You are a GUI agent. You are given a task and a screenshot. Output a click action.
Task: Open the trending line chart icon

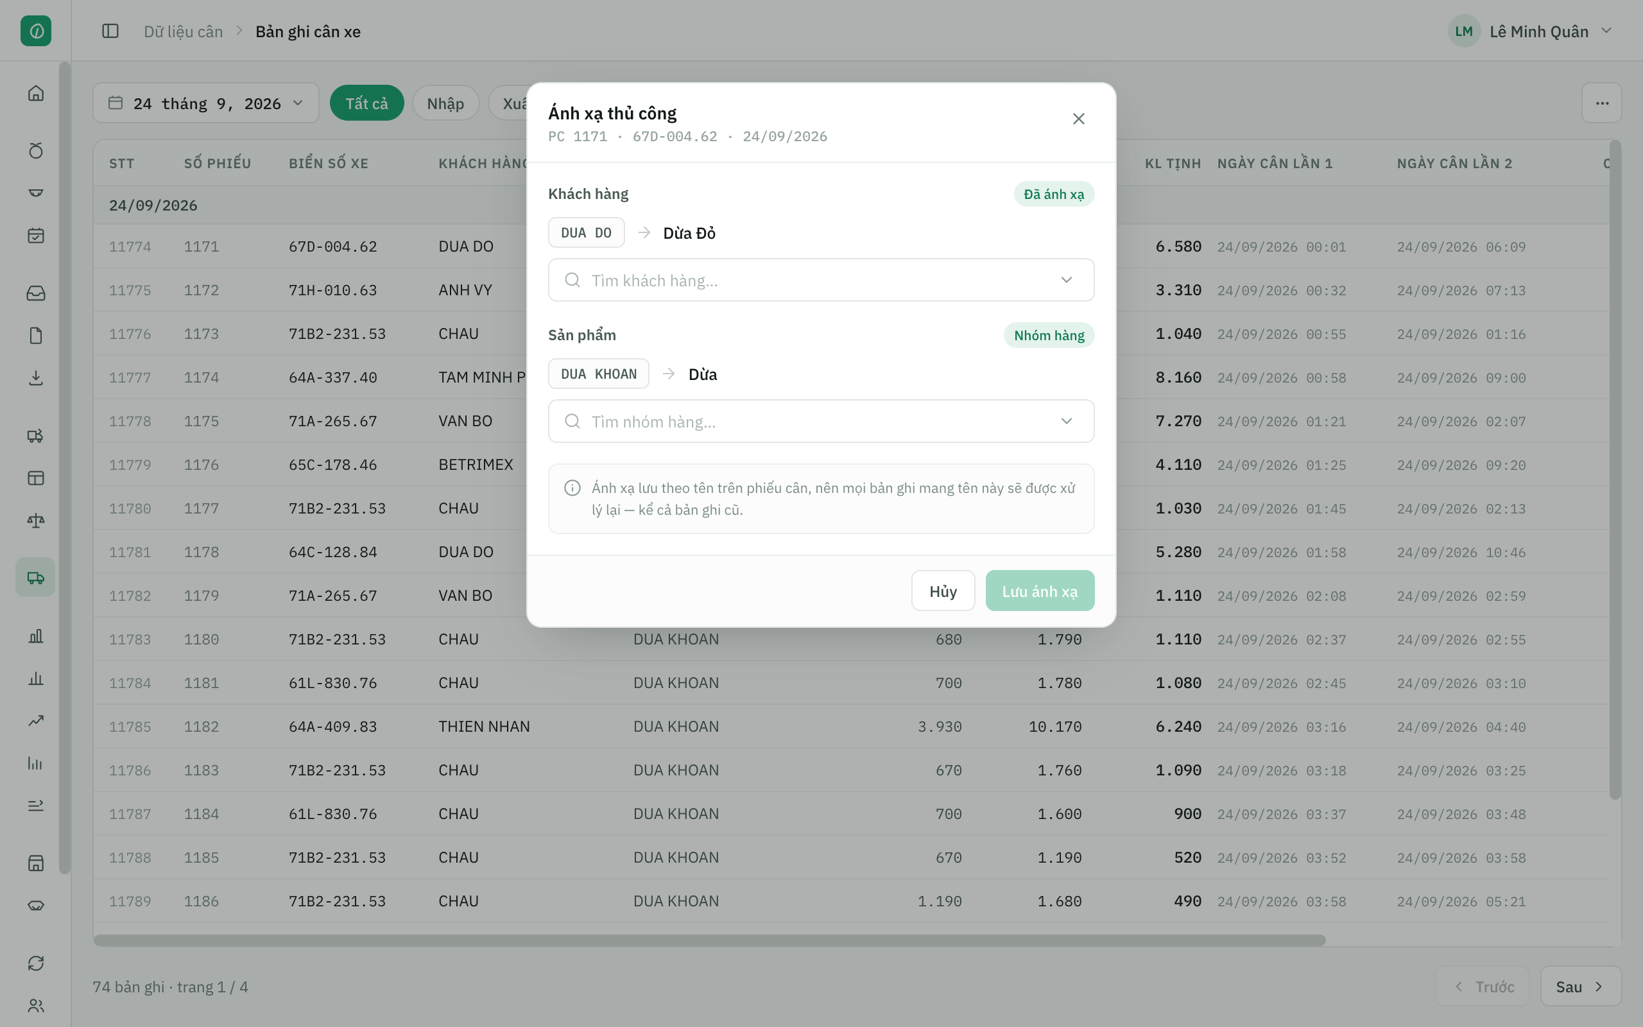coord(36,721)
